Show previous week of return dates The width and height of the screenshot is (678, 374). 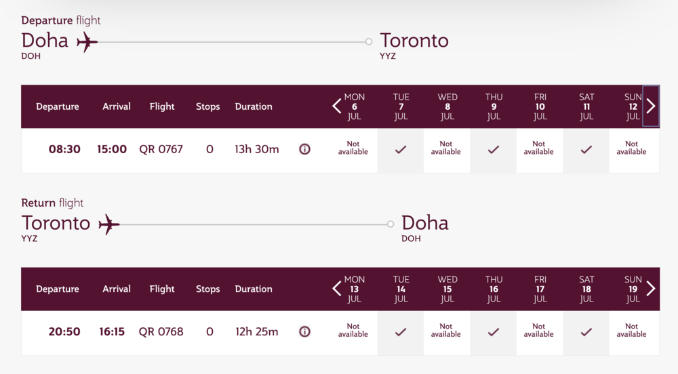click(x=337, y=289)
